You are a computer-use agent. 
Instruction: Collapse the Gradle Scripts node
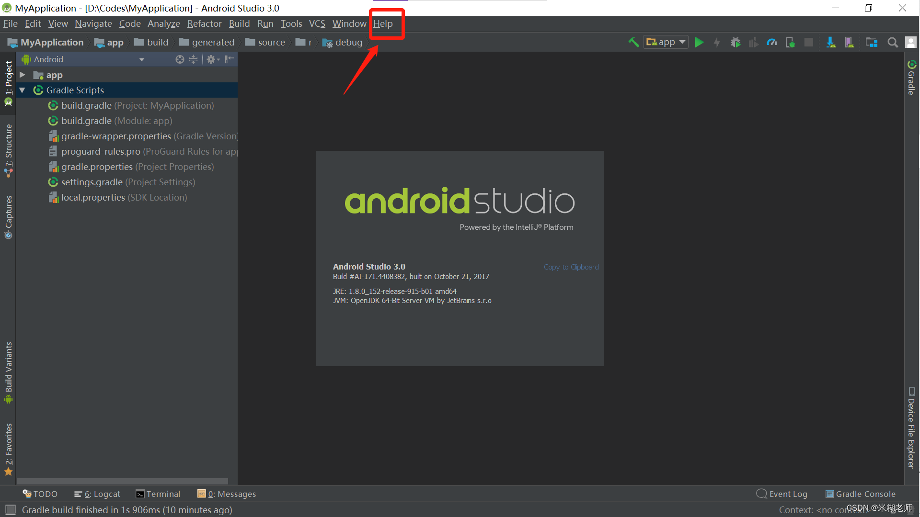[22, 90]
